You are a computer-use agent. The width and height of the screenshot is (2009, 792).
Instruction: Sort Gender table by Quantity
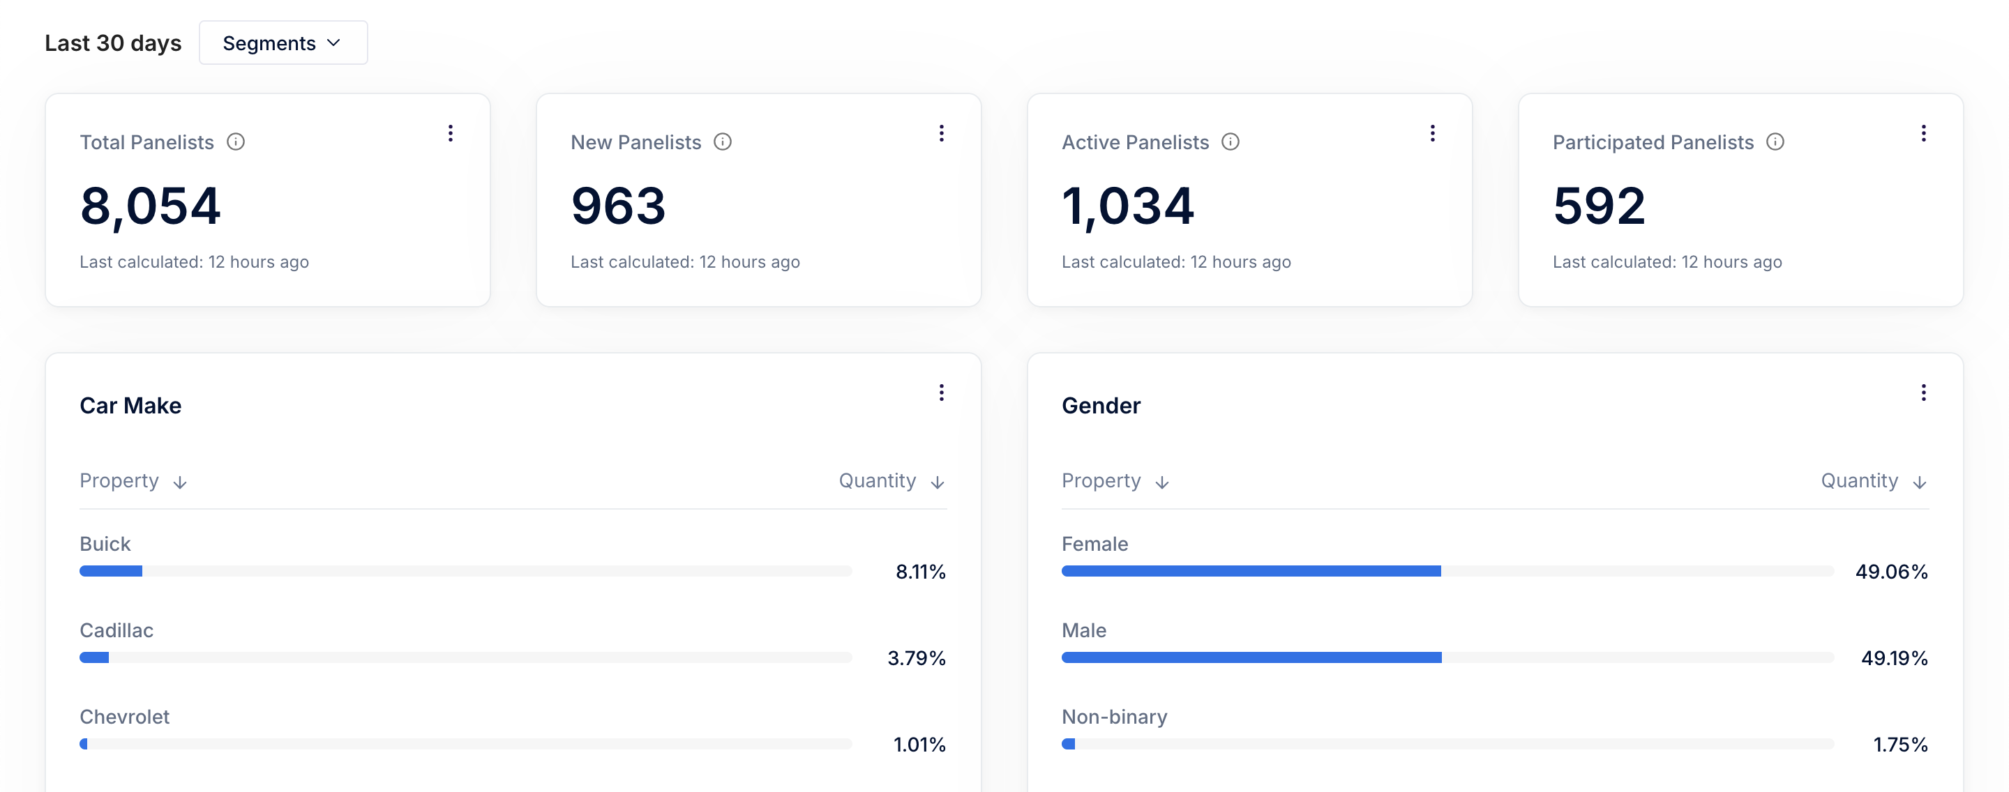1874,481
